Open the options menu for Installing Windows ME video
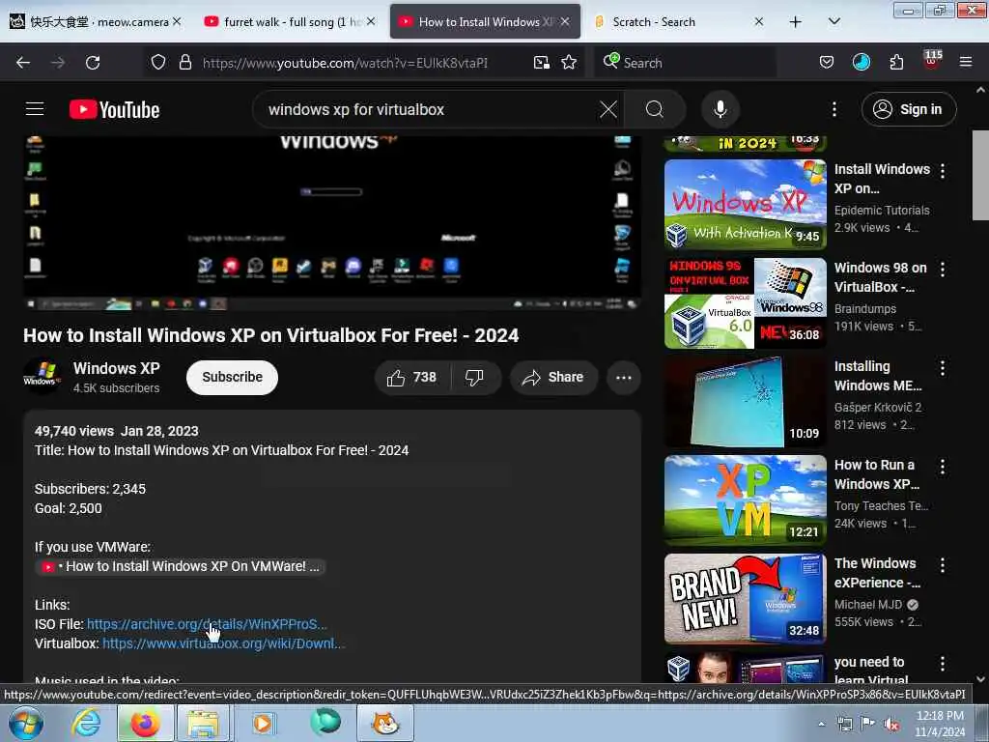 tap(943, 368)
